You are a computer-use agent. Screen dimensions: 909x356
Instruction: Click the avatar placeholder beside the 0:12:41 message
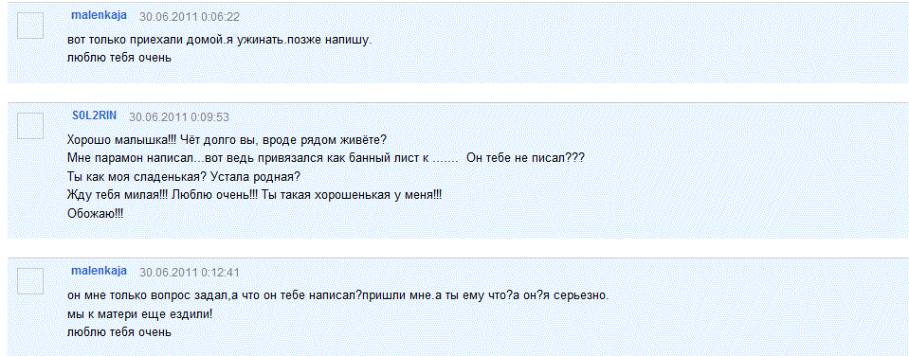point(30,281)
